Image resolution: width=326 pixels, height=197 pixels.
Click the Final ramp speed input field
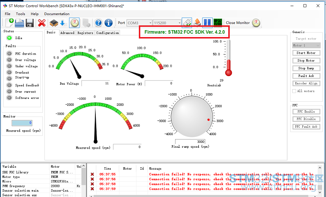[190, 142]
